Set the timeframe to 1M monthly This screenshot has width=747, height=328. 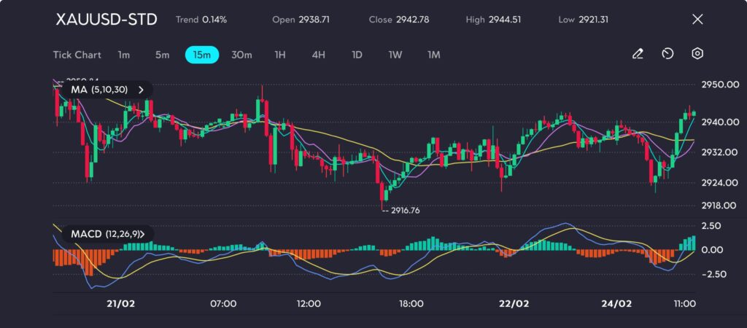pos(434,55)
